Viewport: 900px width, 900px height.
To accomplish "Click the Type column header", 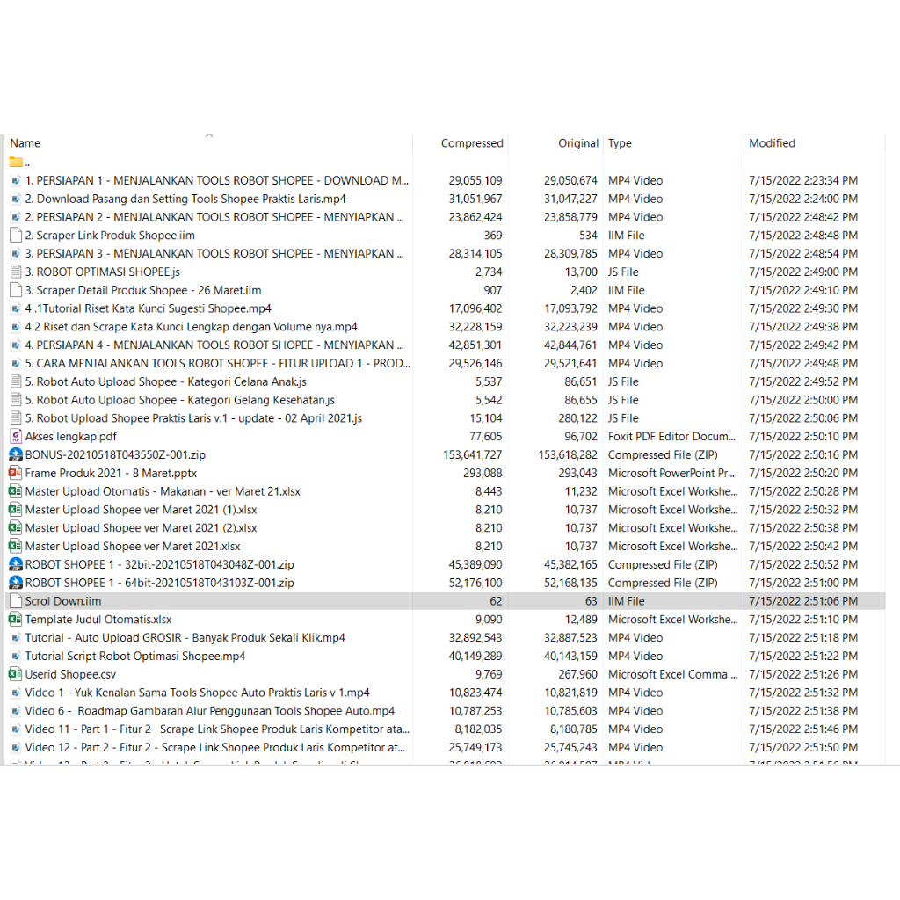I will (x=620, y=143).
